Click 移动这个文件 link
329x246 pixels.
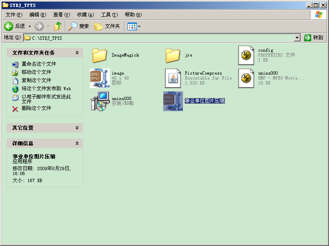tap(36, 72)
